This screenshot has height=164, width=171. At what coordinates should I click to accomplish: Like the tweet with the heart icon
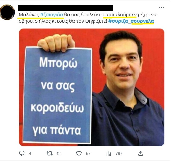pos(79,153)
